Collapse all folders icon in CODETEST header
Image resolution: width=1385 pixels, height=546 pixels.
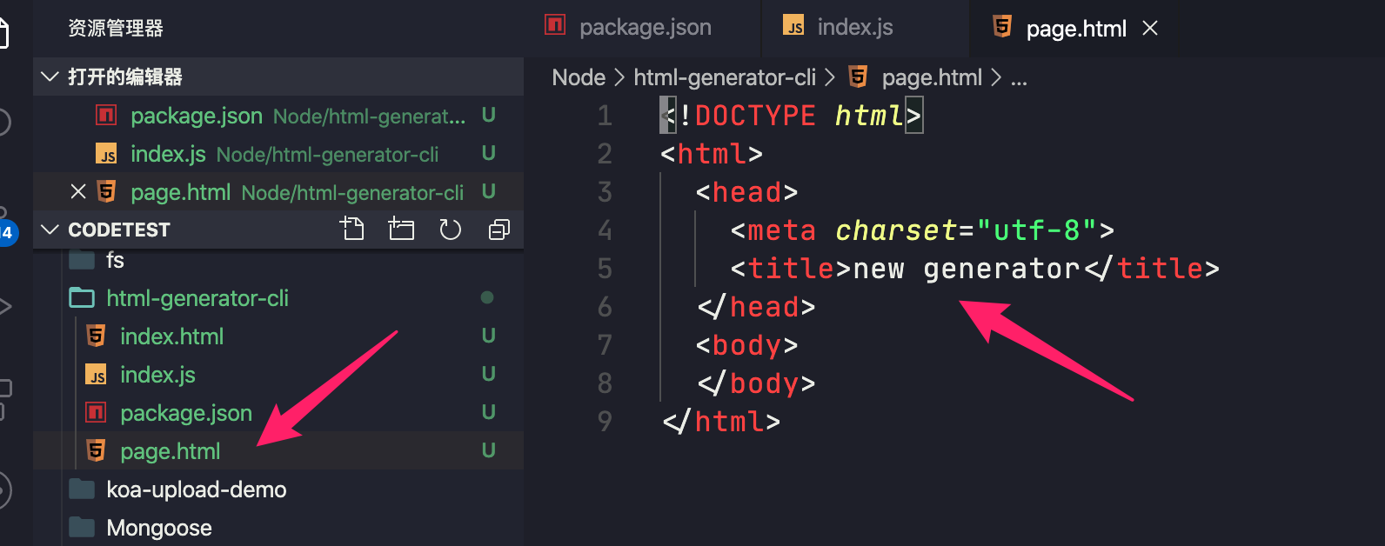499,230
